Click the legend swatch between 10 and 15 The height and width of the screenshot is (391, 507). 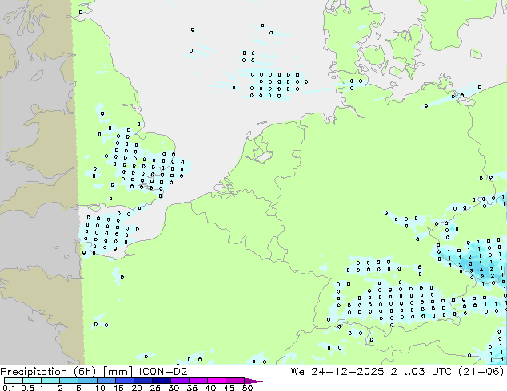coord(106,381)
